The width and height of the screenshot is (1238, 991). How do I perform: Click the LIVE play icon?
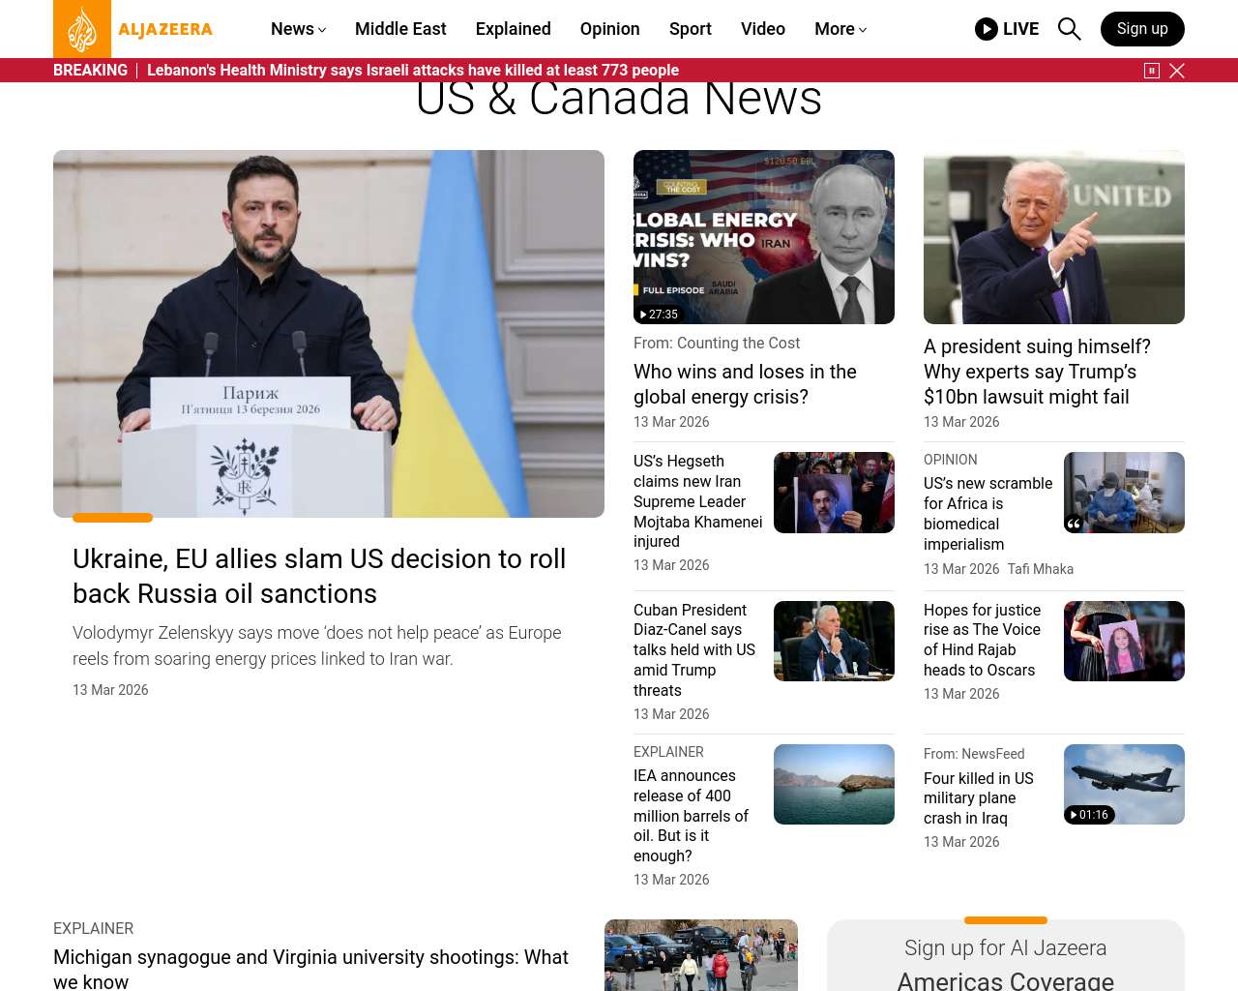[986, 29]
